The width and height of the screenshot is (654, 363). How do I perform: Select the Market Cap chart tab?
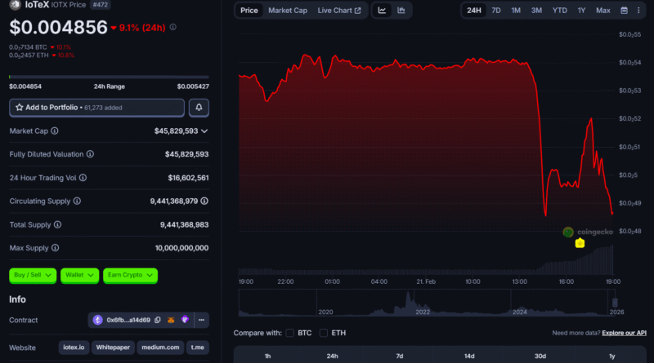[288, 11]
